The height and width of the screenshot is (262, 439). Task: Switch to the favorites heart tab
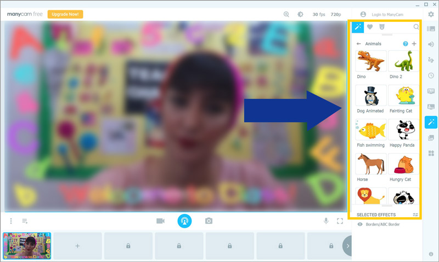tap(370, 27)
